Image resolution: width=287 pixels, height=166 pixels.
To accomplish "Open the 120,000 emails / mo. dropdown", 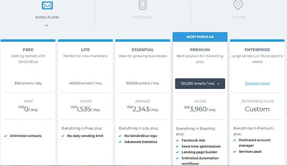I will point(200,84).
